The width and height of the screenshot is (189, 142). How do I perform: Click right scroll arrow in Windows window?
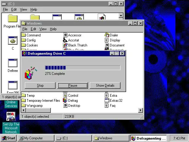[x=141, y=110]
